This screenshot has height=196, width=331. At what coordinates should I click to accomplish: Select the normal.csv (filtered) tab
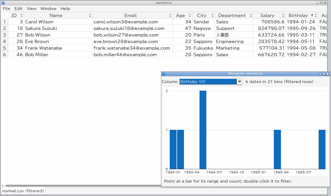coord(23,191)
